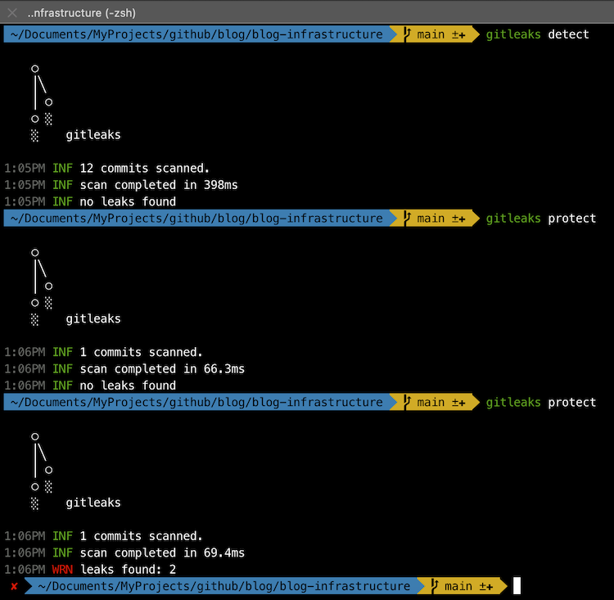Close the ..nfrastructure (-zsh) terminal tab
Image resolution: width=614 pixels, height=600 pixels.
click(12, 13)
